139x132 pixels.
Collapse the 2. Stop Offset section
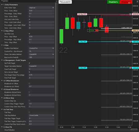[2, 31]
